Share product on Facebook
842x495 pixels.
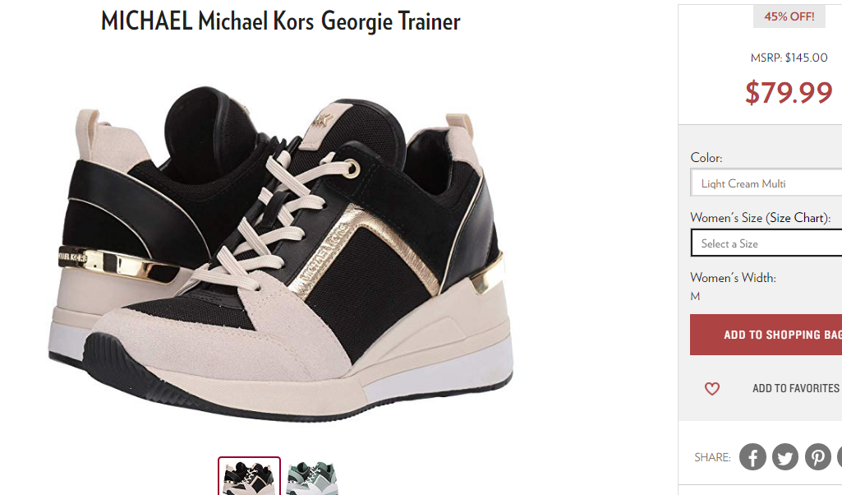tap(752, 457)
